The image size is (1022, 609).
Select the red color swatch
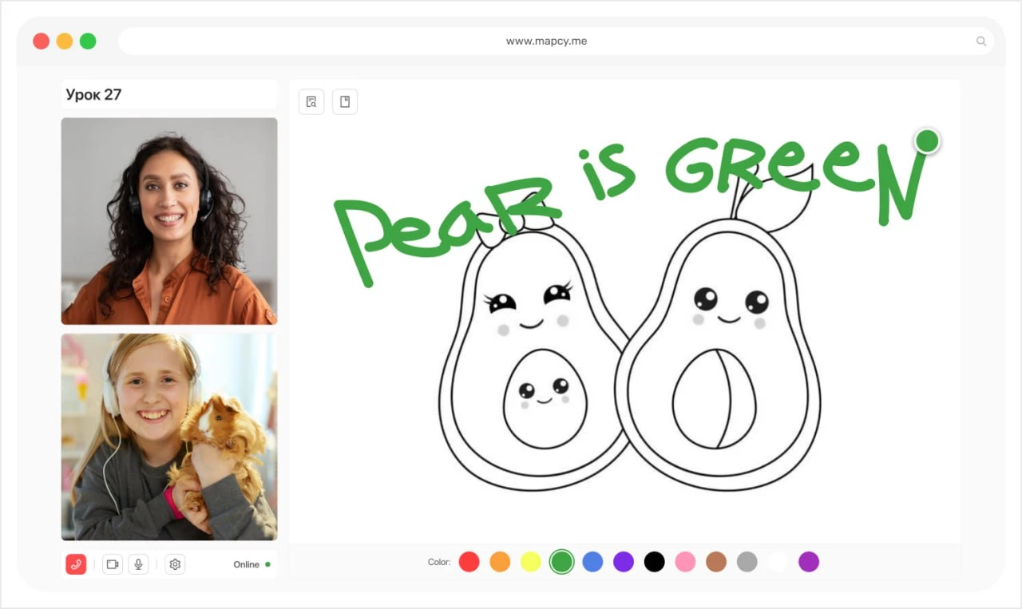click(469, 562)
